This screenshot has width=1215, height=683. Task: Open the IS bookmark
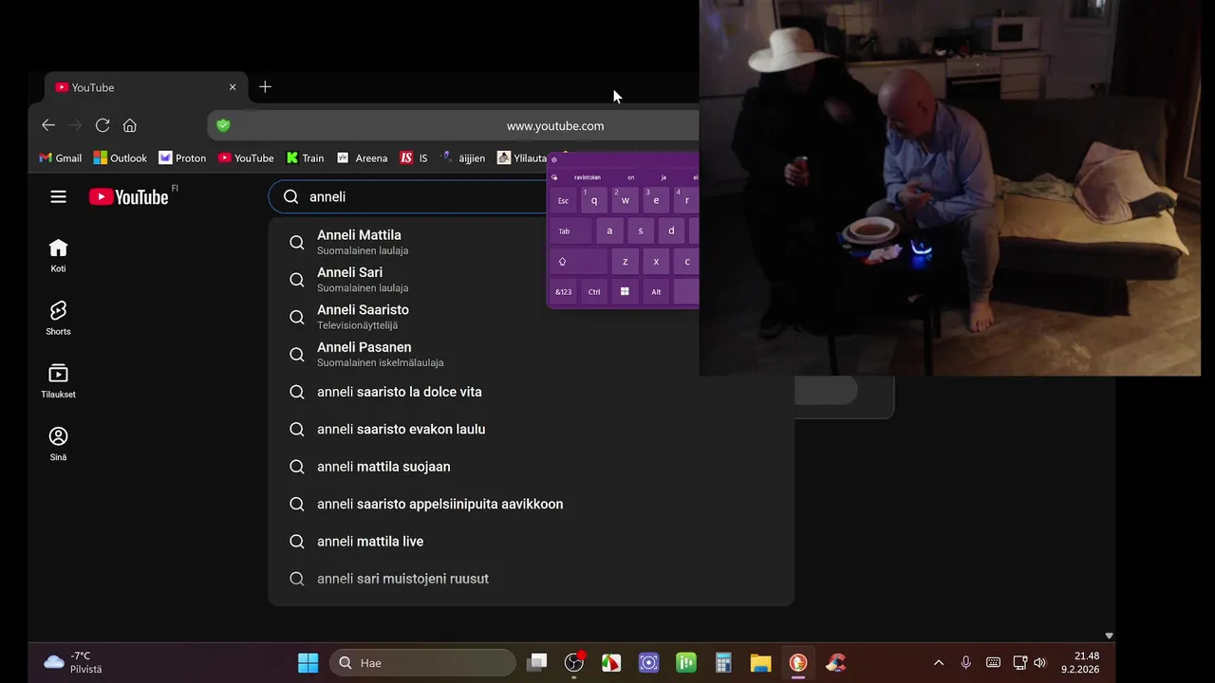(414, 158)
